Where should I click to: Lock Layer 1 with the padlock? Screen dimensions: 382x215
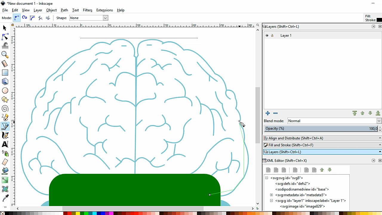click(272, 35)
